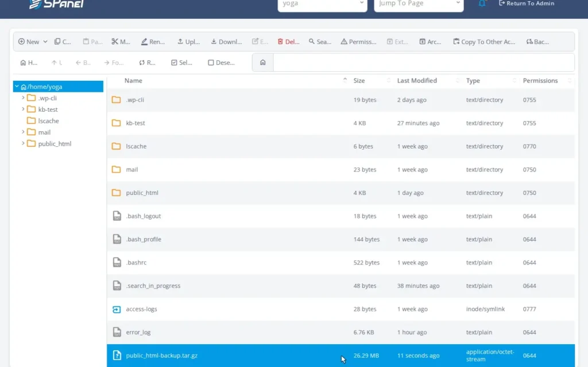Expand the kb-test tree folder
Screen dimensions: 588x367
coord(23,109)
